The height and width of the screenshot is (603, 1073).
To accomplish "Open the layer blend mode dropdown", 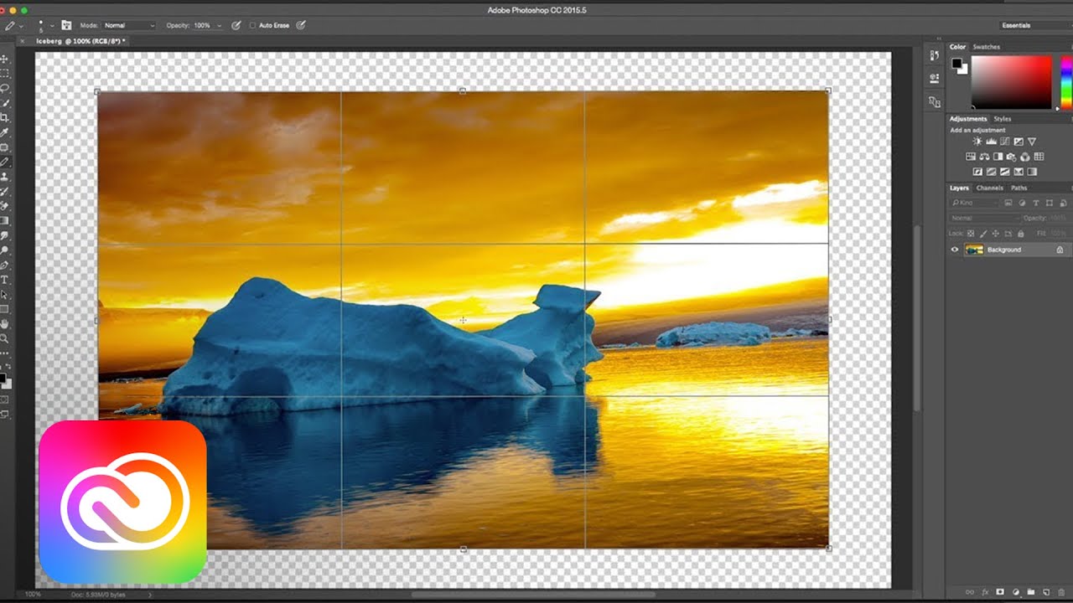I will click(985, 218).
